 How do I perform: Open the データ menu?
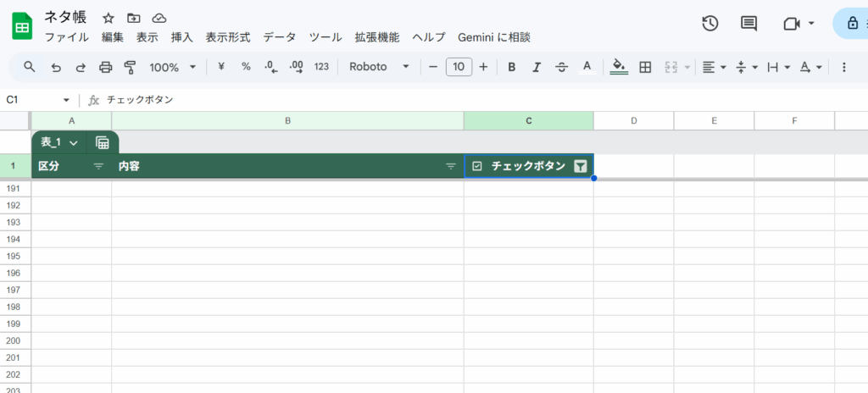coord(280,37)
